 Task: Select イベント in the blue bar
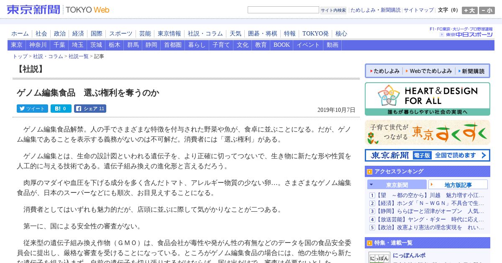tap(308, 45)
